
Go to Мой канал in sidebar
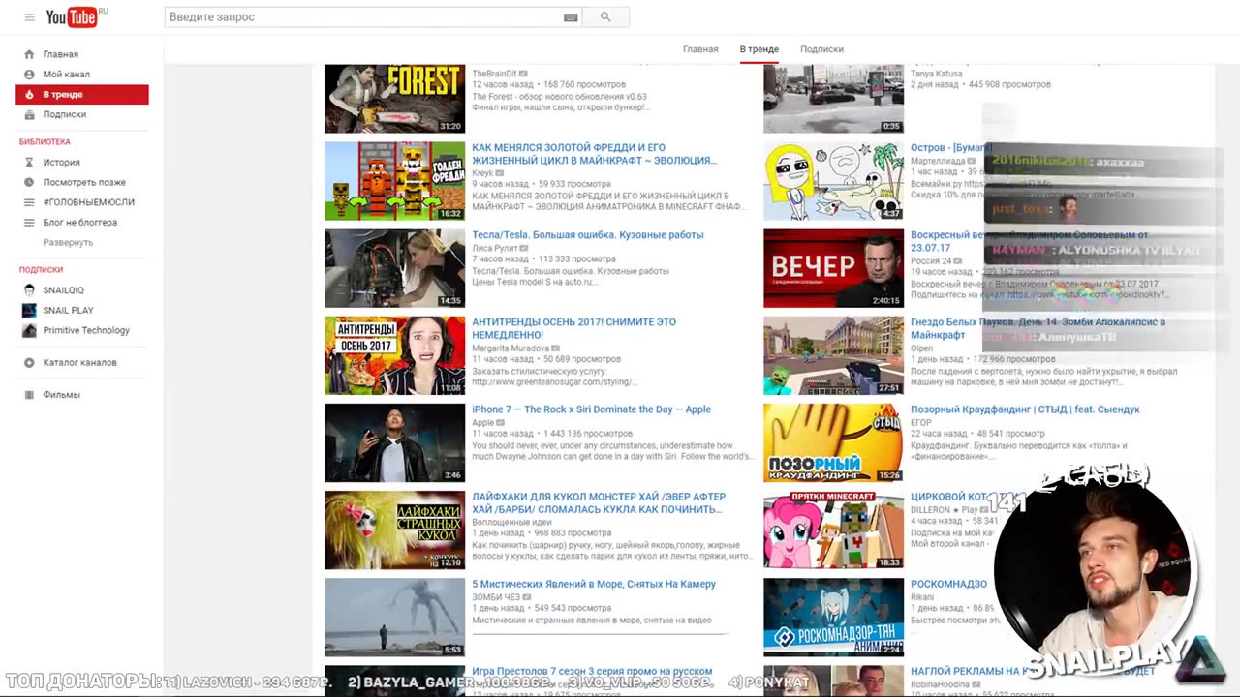[x=66, y=75]
